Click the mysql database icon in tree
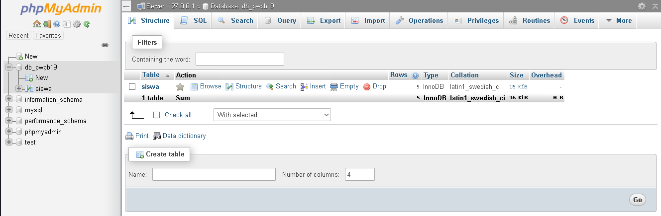Screen dimensions: 661x216 (19, 110)
